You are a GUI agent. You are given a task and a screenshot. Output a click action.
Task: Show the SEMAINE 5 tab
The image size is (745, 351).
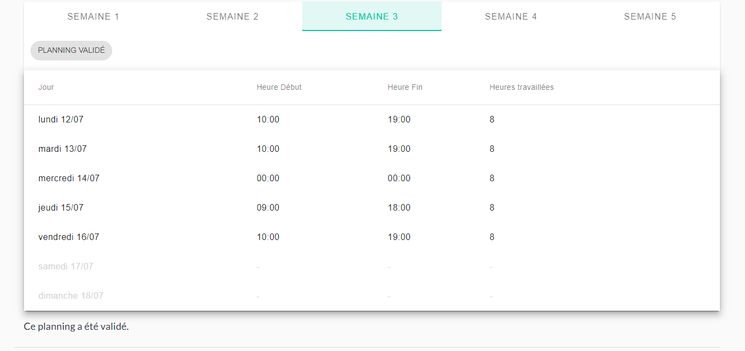(x=650, y=16)
